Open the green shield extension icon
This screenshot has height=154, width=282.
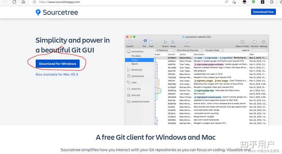253,2
